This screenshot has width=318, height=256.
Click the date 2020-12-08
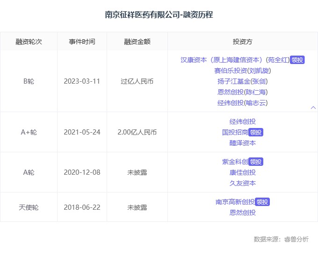pos(82,172)
